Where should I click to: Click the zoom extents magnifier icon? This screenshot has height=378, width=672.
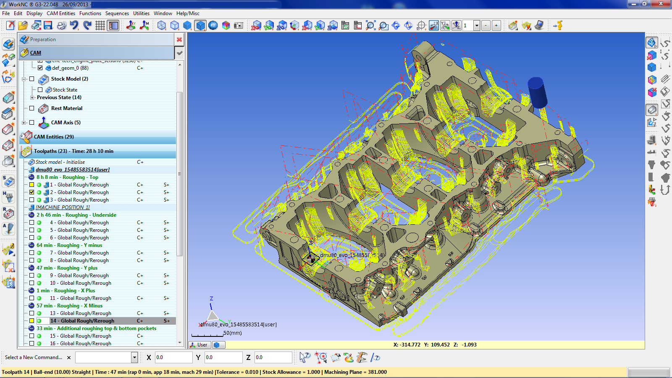tap(370, 26)
